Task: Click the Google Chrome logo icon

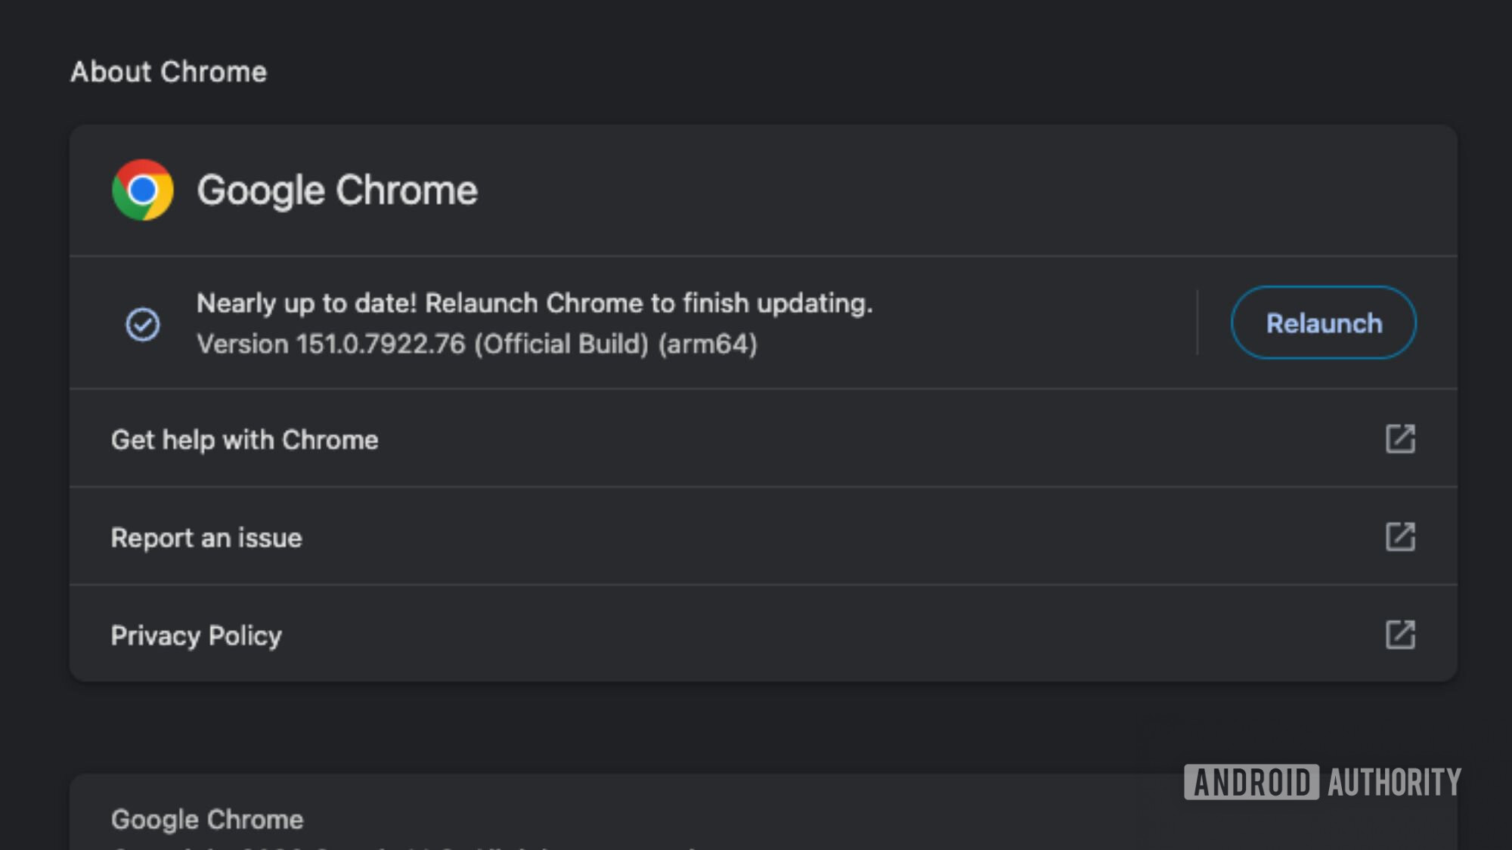Action: pos(142,190)
